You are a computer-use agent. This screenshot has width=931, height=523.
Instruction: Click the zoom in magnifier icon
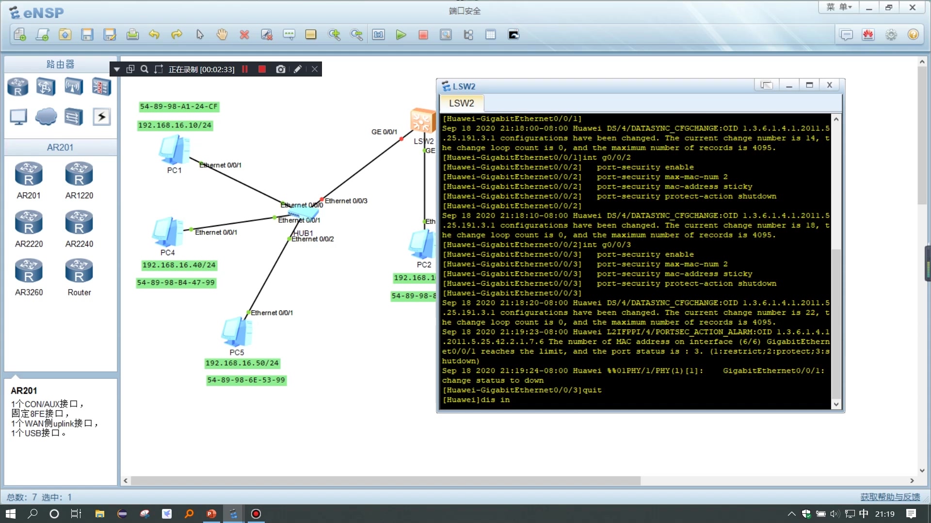click(x=334, y=35)
